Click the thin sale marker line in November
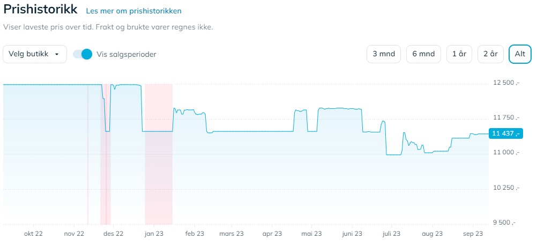The image size is (537, 246). click(x=88, y=161)
